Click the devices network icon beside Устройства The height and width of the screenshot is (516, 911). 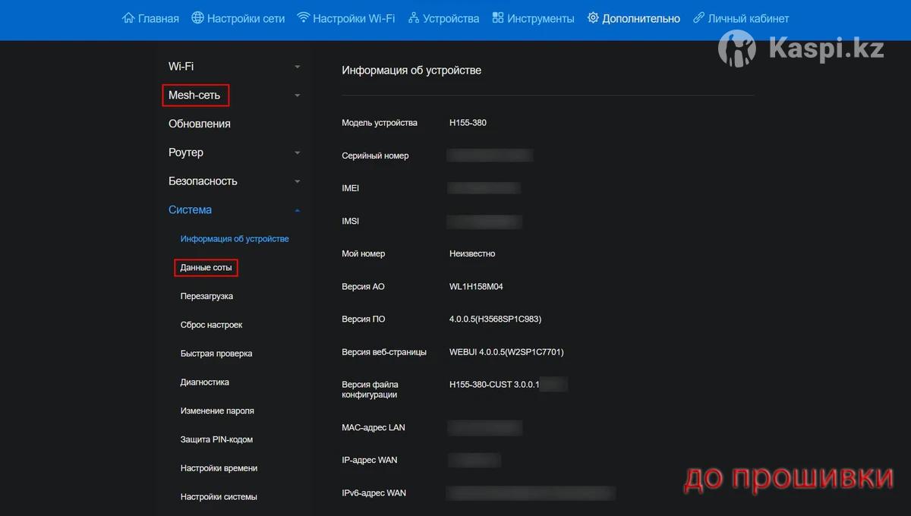tap(414, 18)
